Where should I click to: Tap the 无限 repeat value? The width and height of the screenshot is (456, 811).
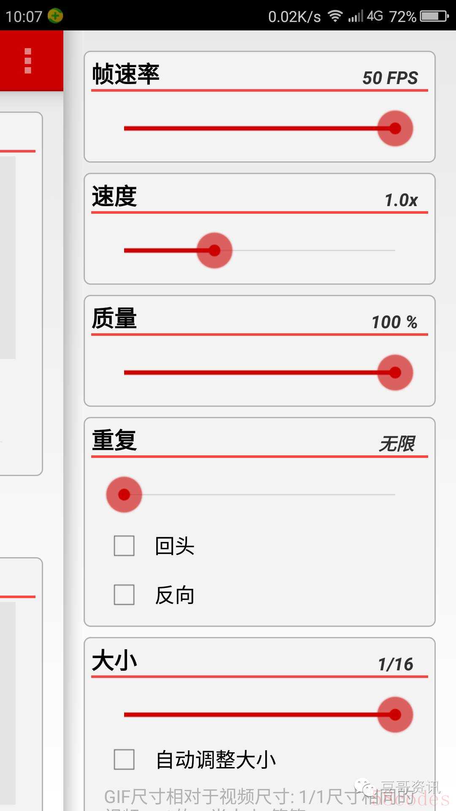pyautogui.click(x=397, y=444)
